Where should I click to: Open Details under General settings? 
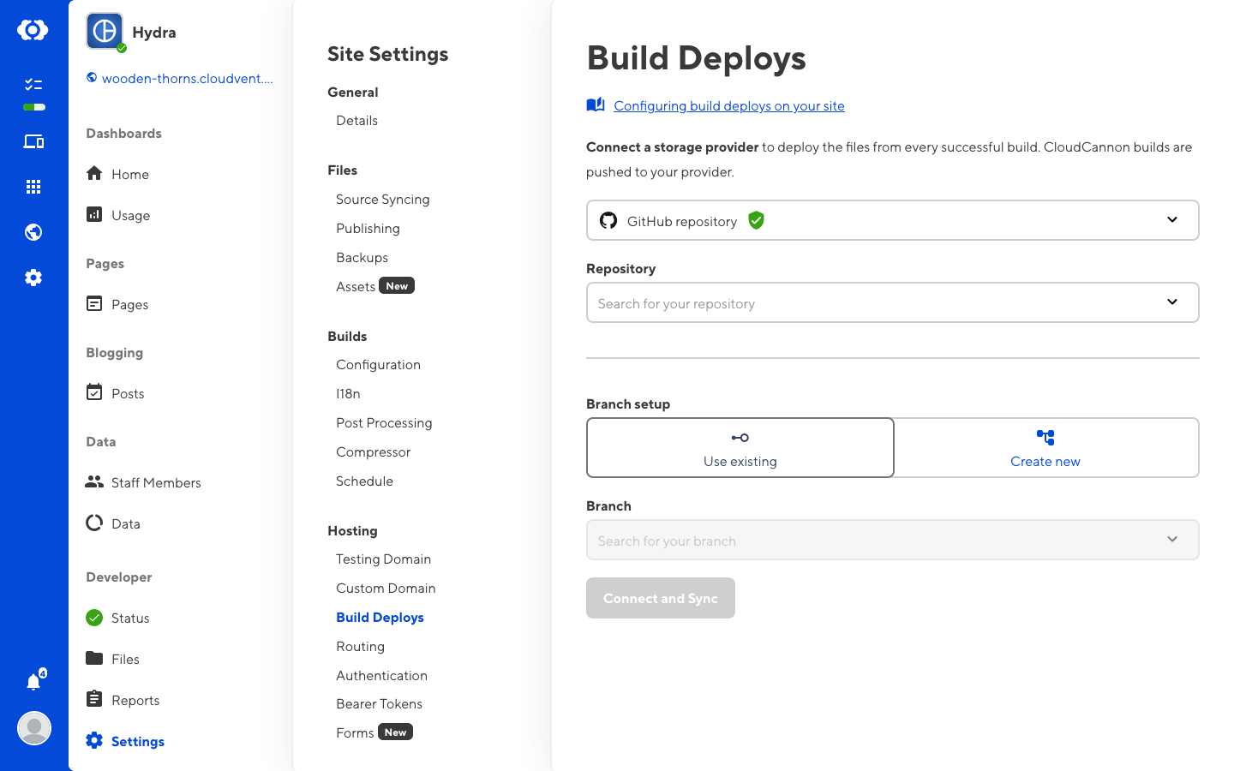point(357,121)
